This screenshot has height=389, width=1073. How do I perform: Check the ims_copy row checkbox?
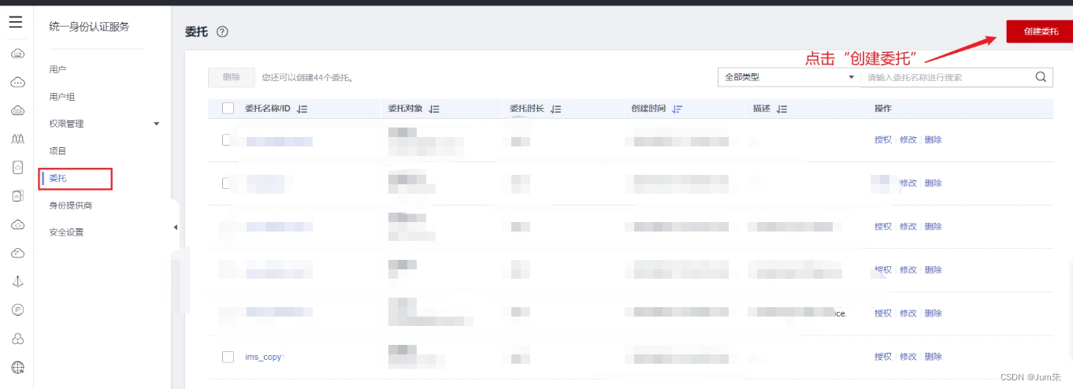click(228, 357)
